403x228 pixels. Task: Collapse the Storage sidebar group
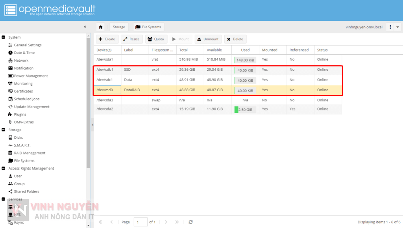3,129
